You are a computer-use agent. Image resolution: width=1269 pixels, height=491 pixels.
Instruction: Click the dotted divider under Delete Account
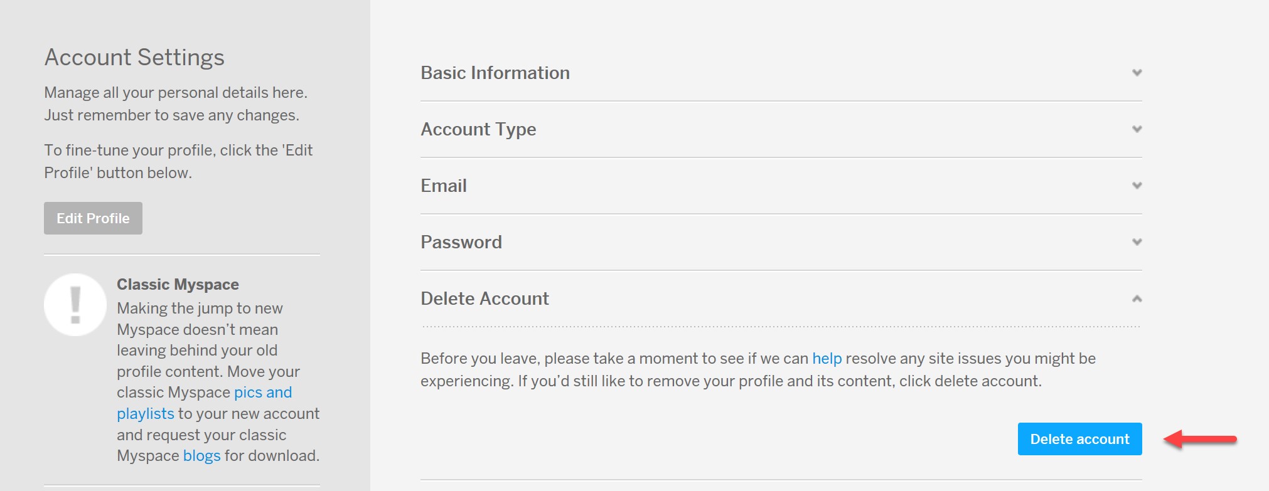(780, 325)
